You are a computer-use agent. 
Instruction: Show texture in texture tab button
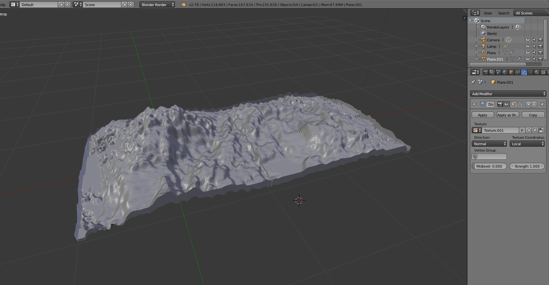tap(541, 130)
